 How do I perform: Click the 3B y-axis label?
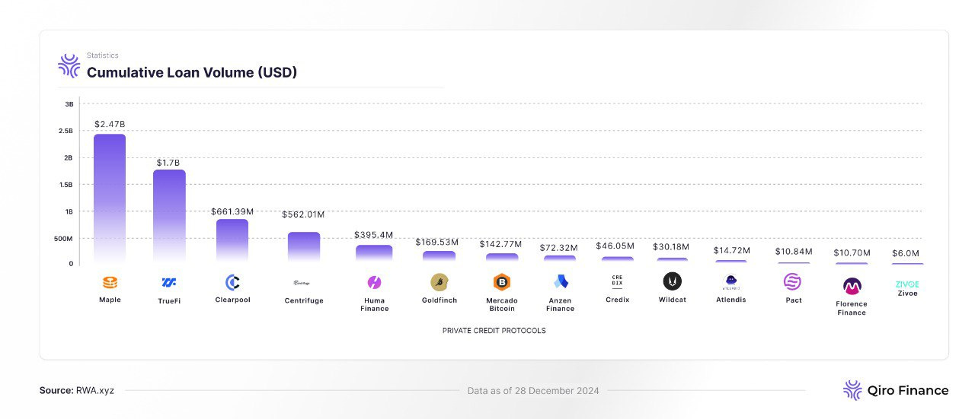[x=69, y=103]
